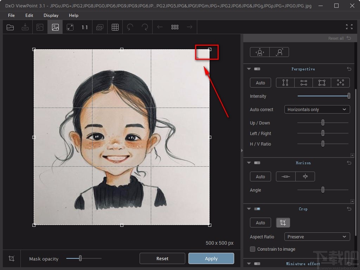Open the Edit menu
Image resolution: width=360 pixels, height=270 pixels.
(29, 15)
